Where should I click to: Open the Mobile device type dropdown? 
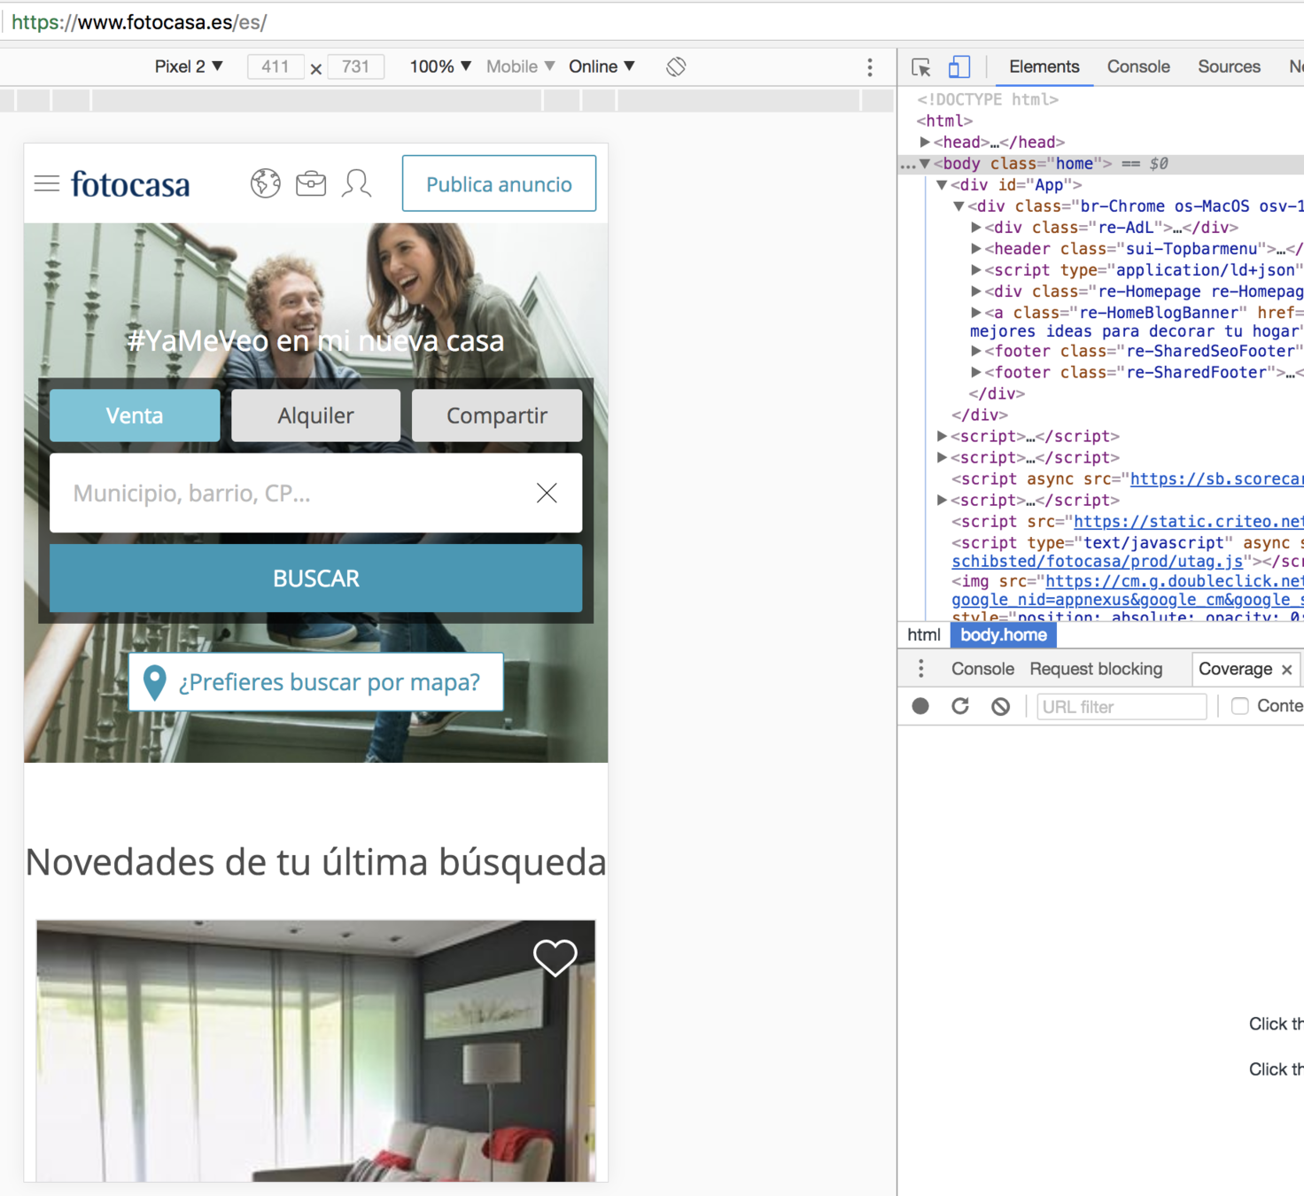point(521,66)
